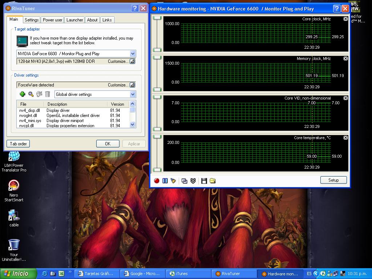Hide the Memory clock graph

tap(345, 58)
